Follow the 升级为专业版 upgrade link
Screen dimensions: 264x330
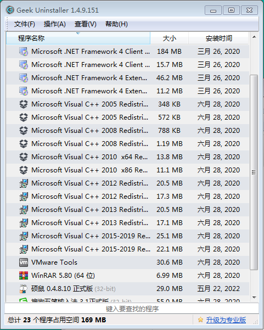pyautogui.click(x=226, y=320)
